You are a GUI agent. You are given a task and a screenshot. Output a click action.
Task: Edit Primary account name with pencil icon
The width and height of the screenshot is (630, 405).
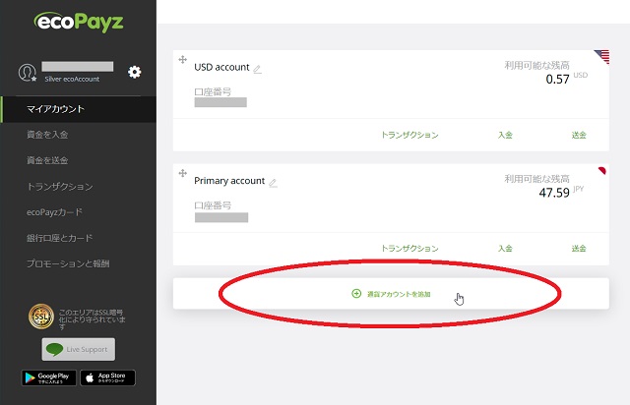pos(273,182)
